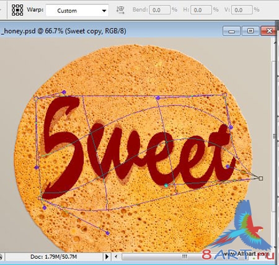Click the Warp: label in options bar
The width and height of the screenshot is (279, 265).
[35, 10]
